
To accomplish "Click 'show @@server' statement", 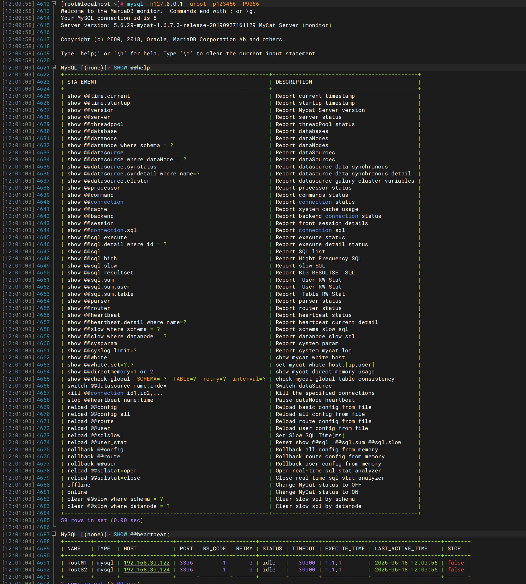I will click(x=89, y=117).
